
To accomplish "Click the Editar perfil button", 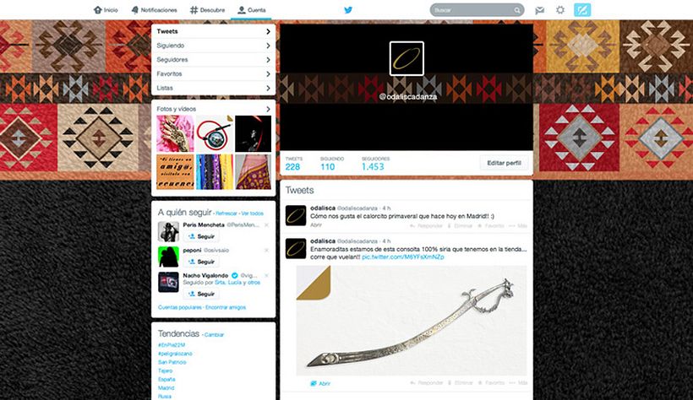I will [504, 163].
